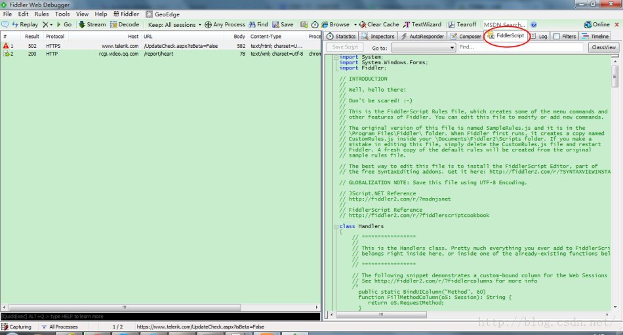The width and height of the screenshot is (623, 335).
Task: Click the Find... script search field
Action: click(521, 47)
